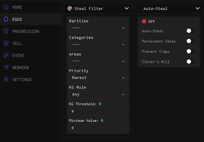The height and width of the screenshot is (142, 204).
Task: Click the Minimum Value label text
Action: (x=84, y=121)
